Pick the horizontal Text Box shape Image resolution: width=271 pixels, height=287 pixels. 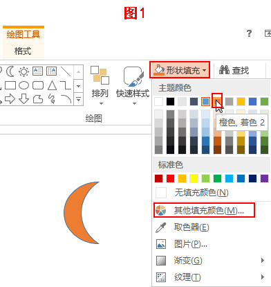pos(37,71)
